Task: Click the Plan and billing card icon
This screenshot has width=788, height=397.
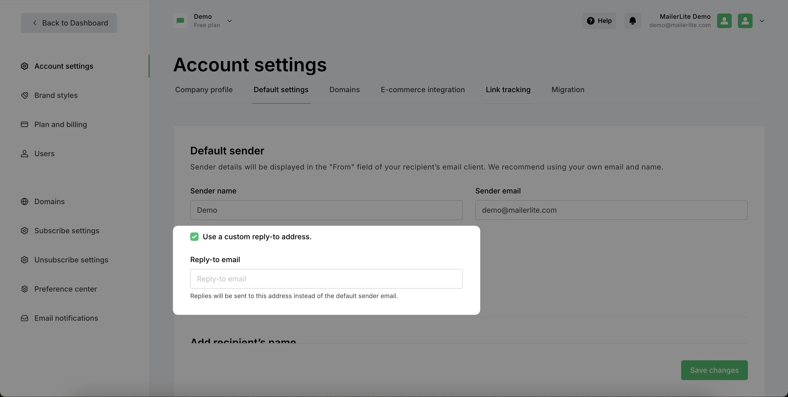Action: [24, 124]
